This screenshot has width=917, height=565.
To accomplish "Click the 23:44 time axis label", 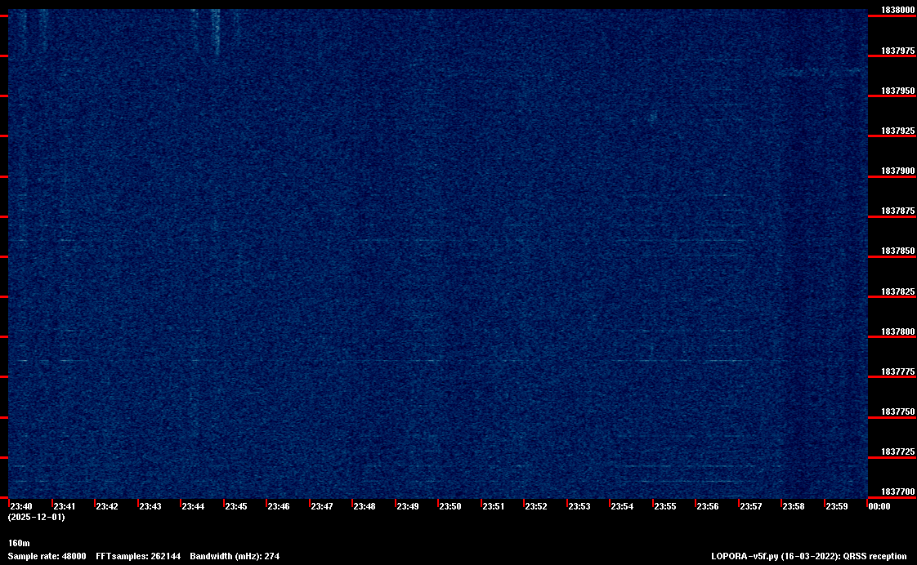I will tap(193, 506).
